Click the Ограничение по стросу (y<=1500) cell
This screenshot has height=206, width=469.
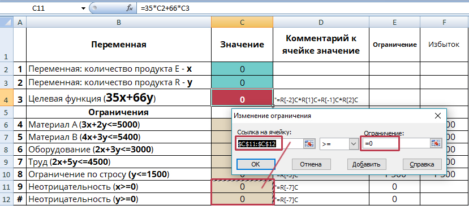[x=119, y=174]
